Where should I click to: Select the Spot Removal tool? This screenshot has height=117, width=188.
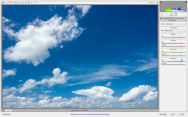pos(21,3)
